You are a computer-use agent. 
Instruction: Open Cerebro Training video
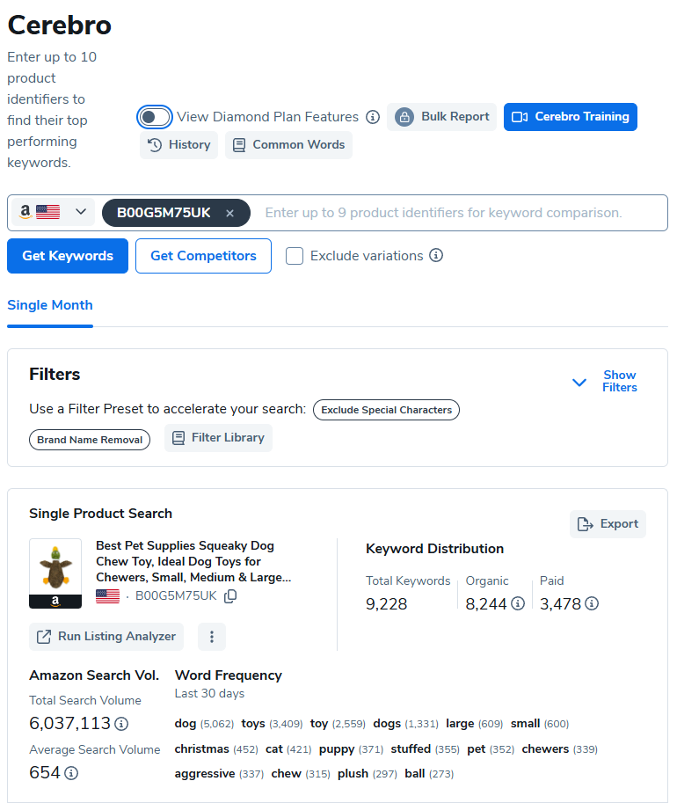[570, 117]
